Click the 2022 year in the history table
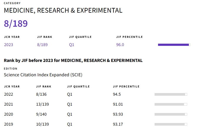This screenshot has width=216, height=135. pos(9,94)
